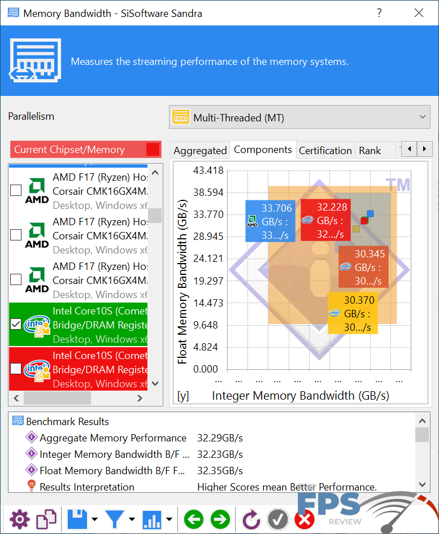
Task: Open the filter icon dropdown arrow
Action: coord(132,519)
